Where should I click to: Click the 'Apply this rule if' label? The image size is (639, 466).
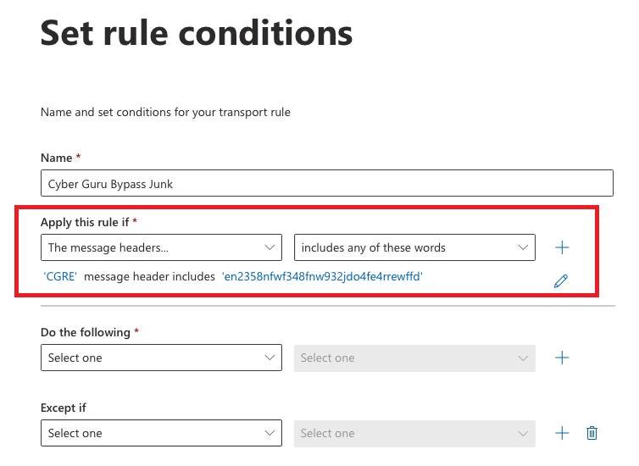(85, 222)
